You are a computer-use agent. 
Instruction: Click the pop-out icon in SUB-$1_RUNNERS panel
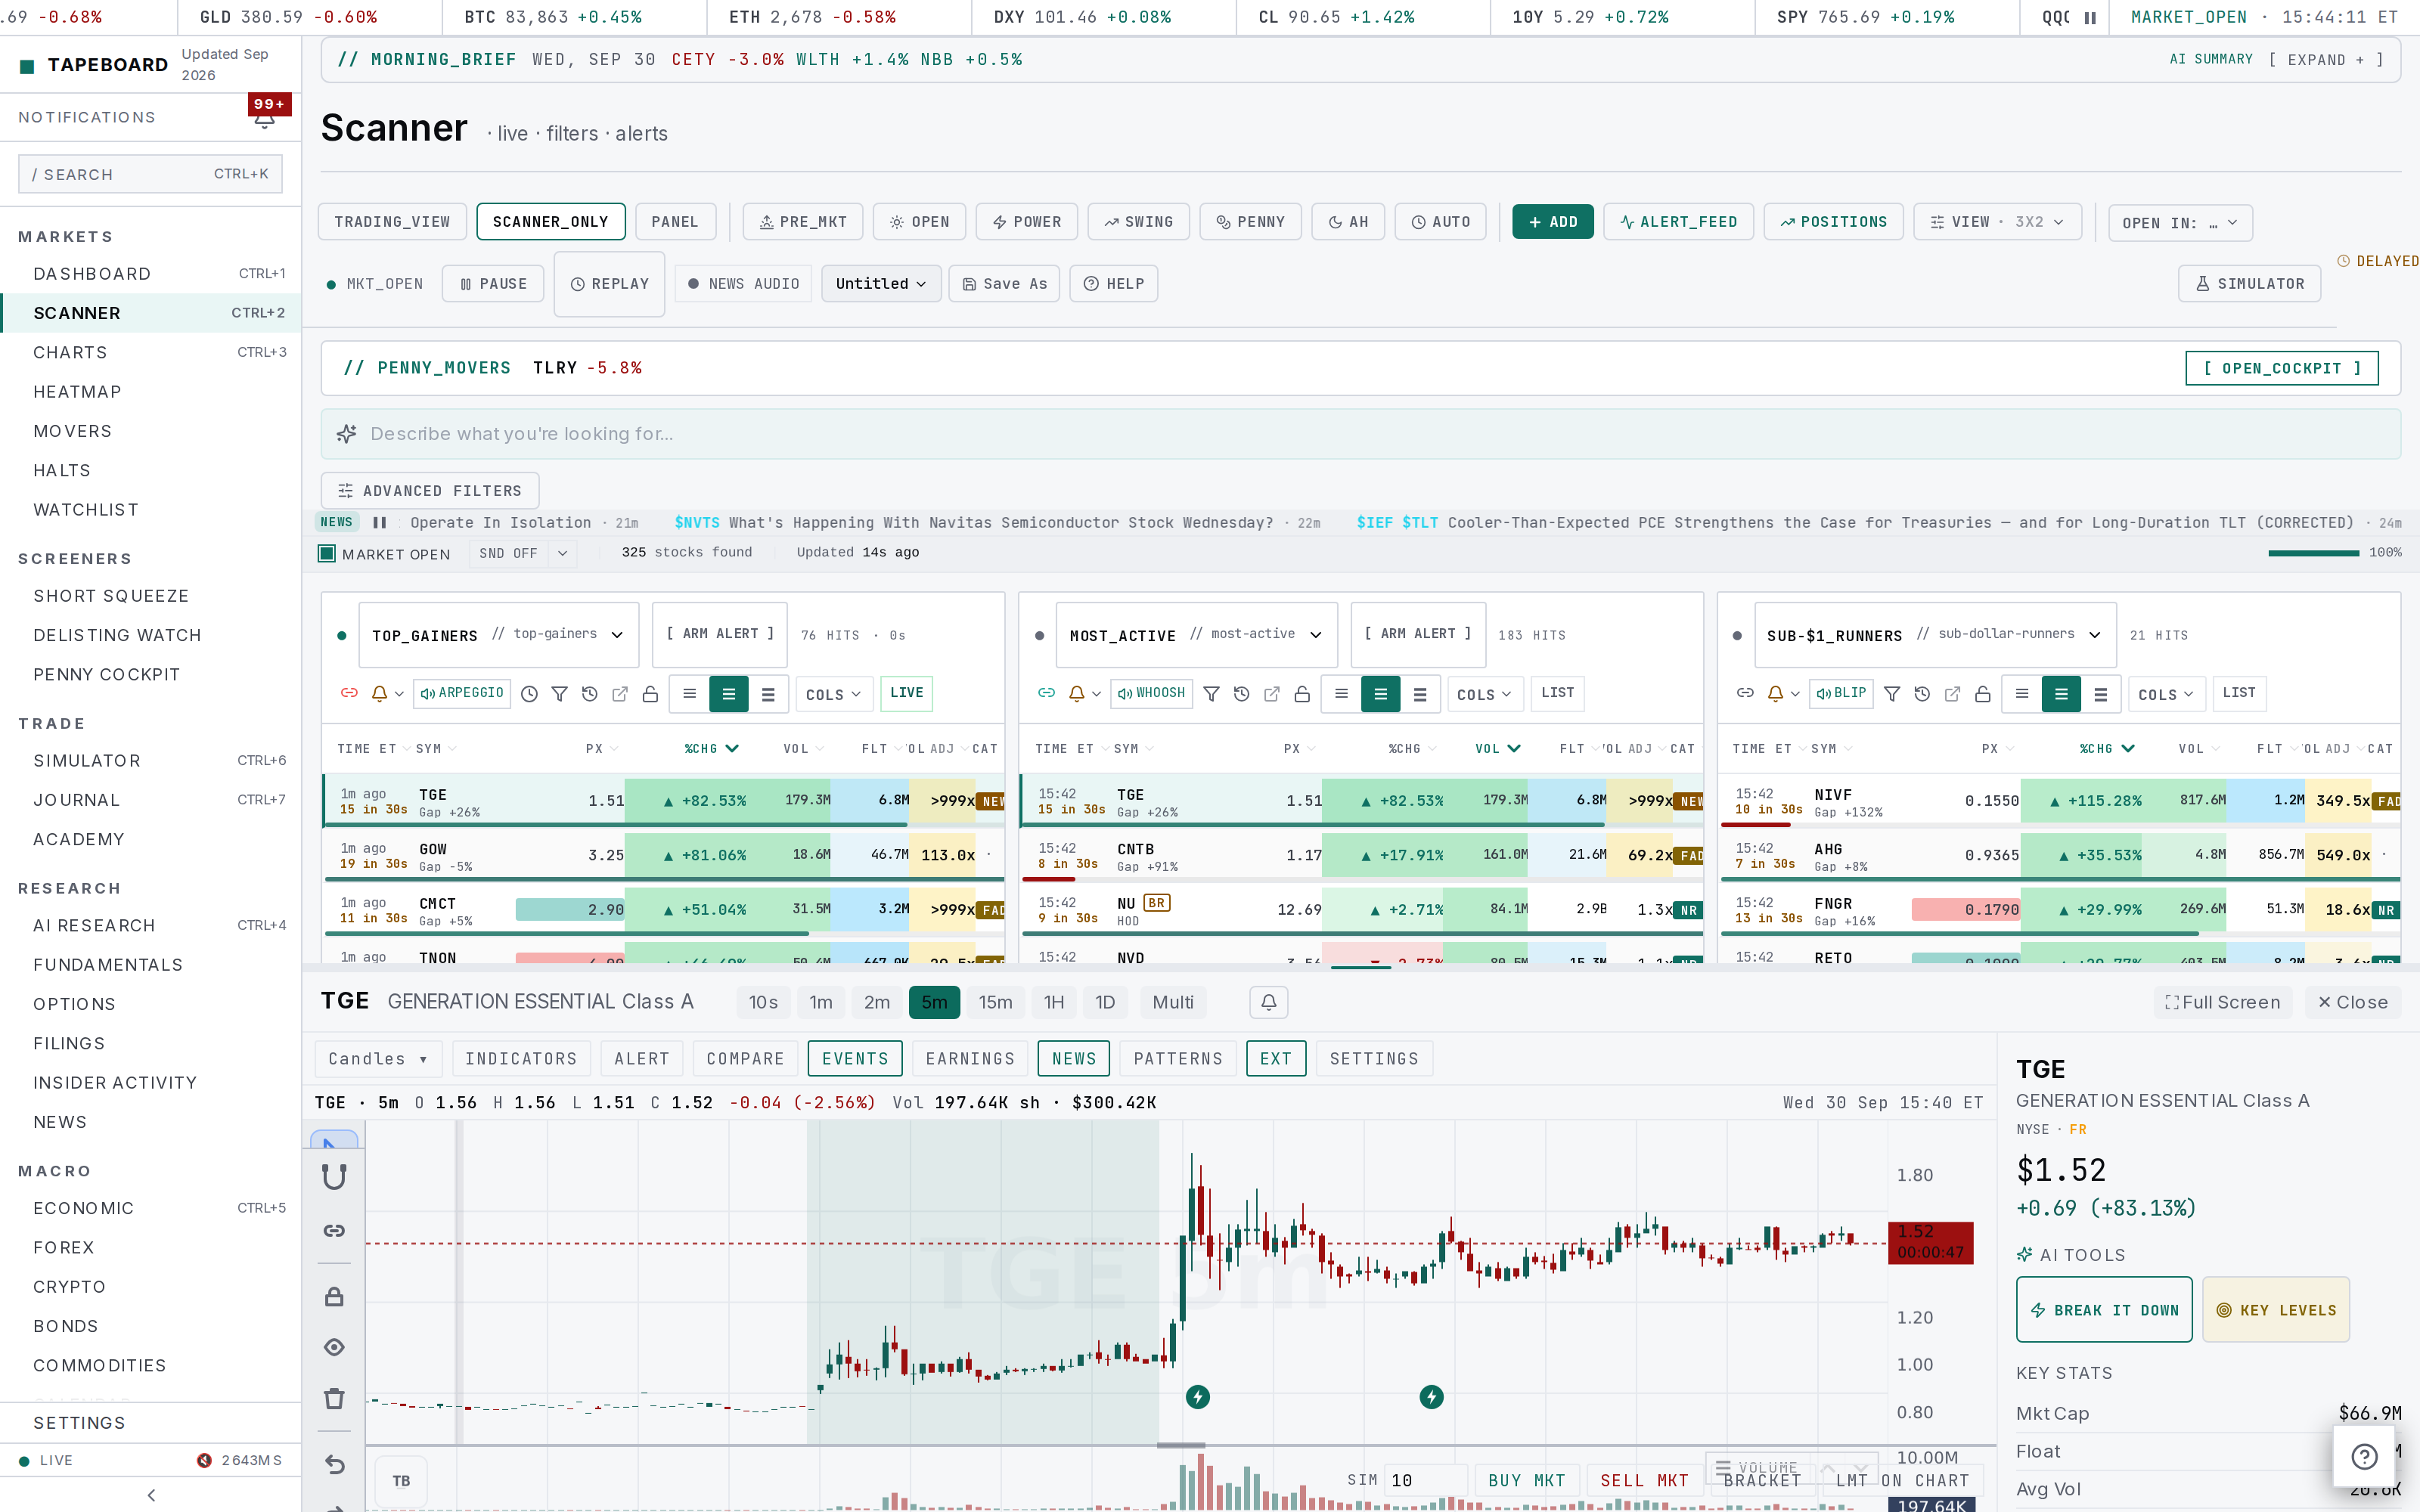tap(1952, 694)
